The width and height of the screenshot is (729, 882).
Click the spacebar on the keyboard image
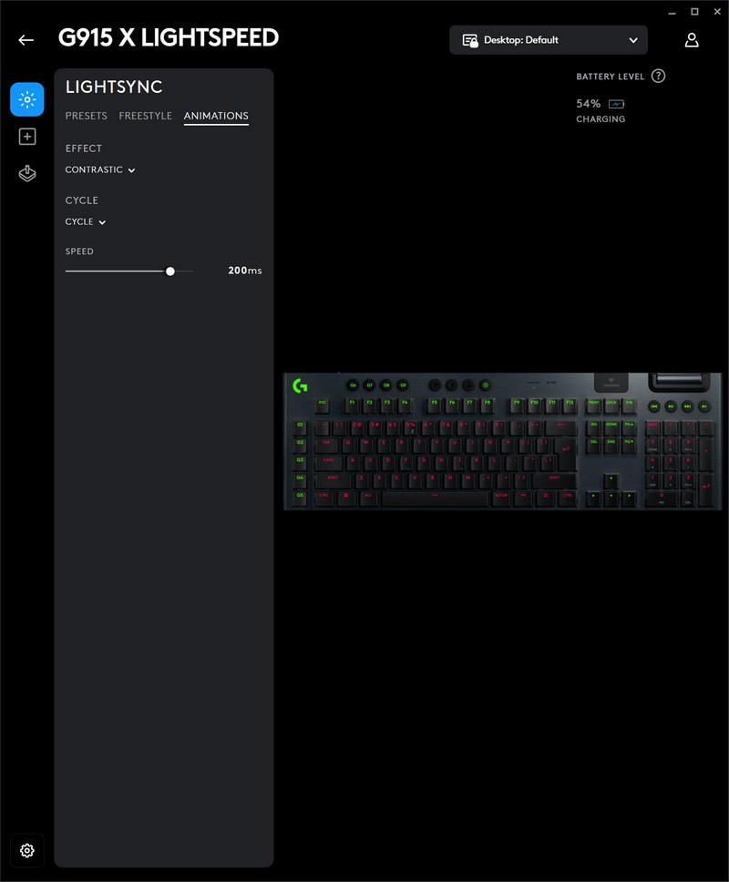point(435,497)
